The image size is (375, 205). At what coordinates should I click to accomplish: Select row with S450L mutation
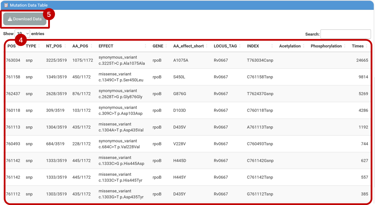[179, 77]
